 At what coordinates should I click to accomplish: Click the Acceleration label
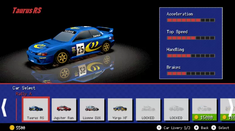[x=180, y=14]
